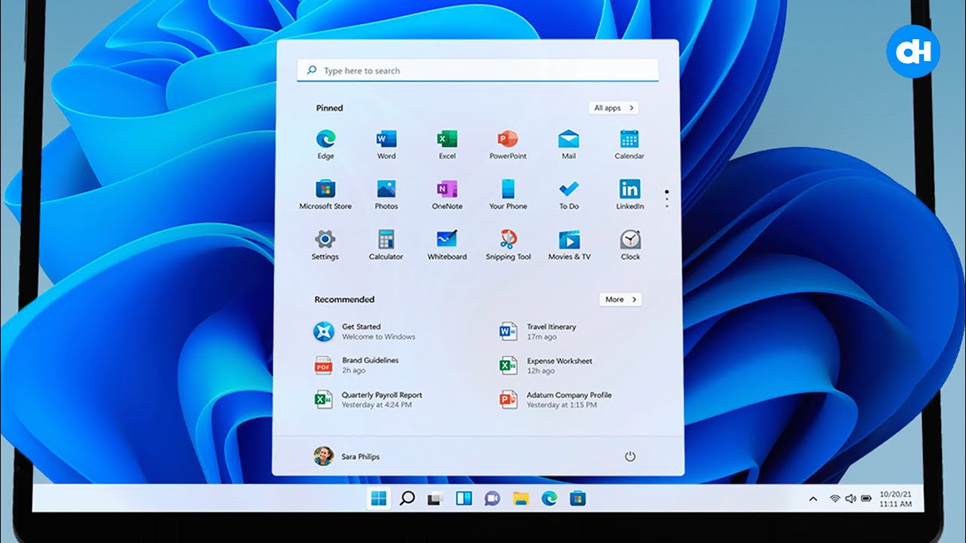The image size is (966, 543).
Task: Open the Your Phone app
Action: click(x=508, y=194)
